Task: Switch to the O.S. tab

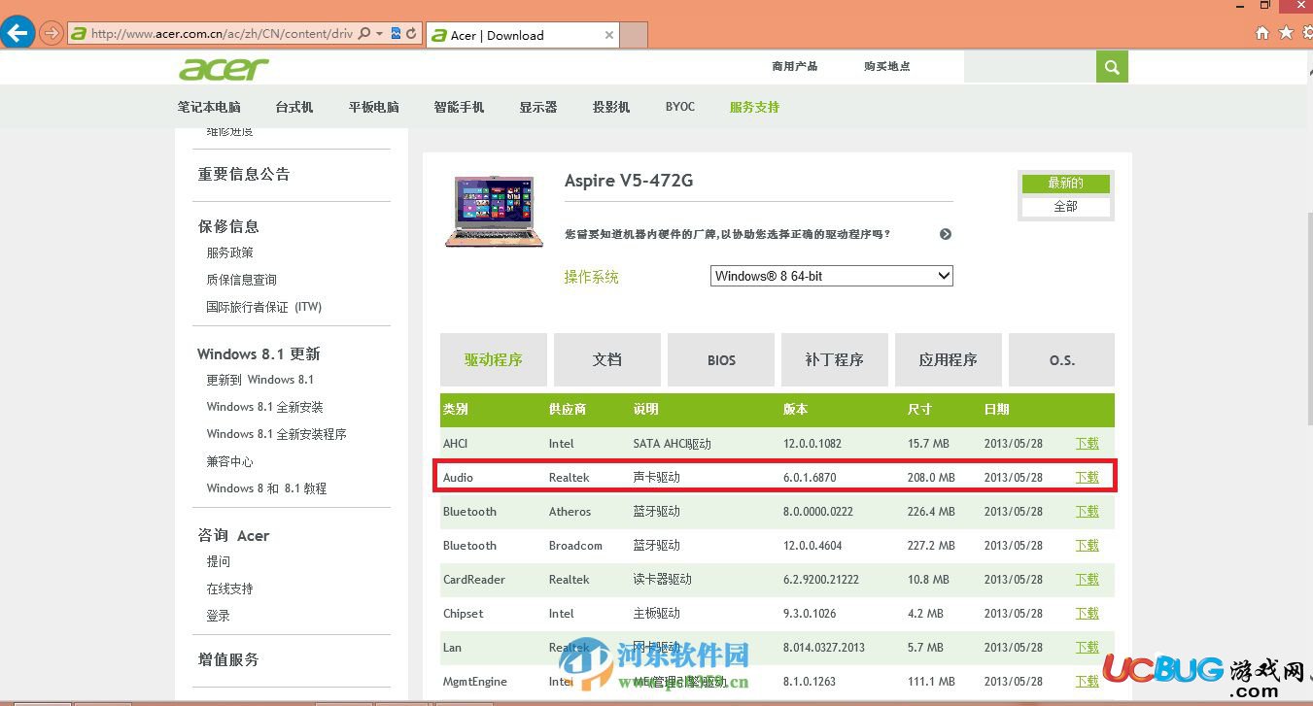Action: [x=1062, y=359]
